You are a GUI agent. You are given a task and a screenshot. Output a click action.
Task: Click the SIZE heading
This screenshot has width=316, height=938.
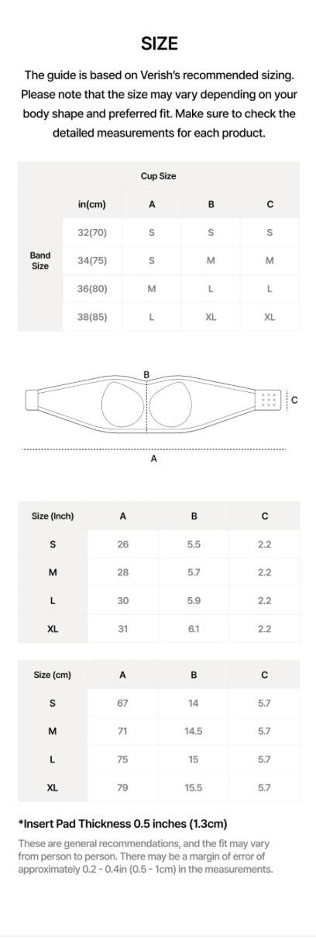tap(159, 44)
